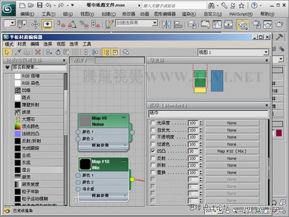The image size is (289, 217).
Task: Click the gray preview swatch on Noise node
Action: [x=85, y=120]
